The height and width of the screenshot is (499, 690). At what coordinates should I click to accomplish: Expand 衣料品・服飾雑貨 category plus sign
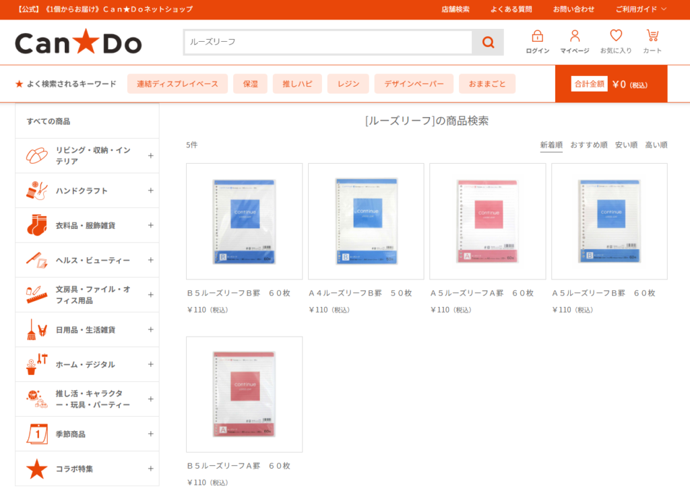[x=150, y=225]
